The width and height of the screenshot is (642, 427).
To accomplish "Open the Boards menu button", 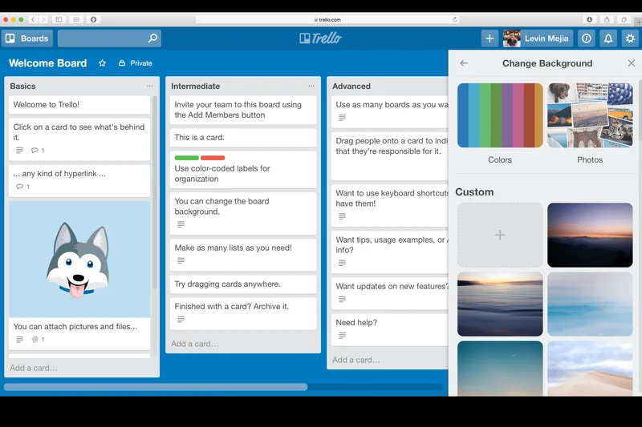I will 27,38.
